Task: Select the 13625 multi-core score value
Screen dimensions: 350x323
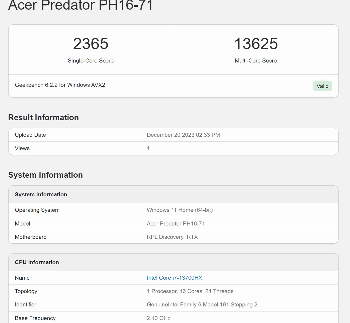Action: click(x=256, y=44)
